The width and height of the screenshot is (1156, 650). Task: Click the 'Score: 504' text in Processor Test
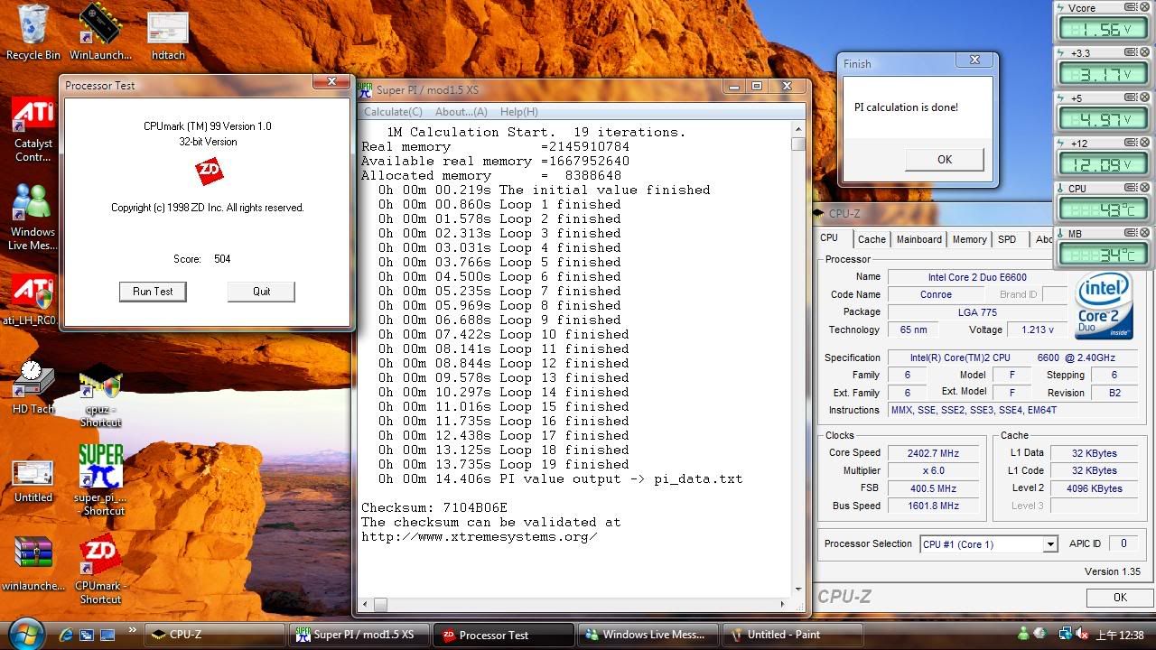pos(202,259)
